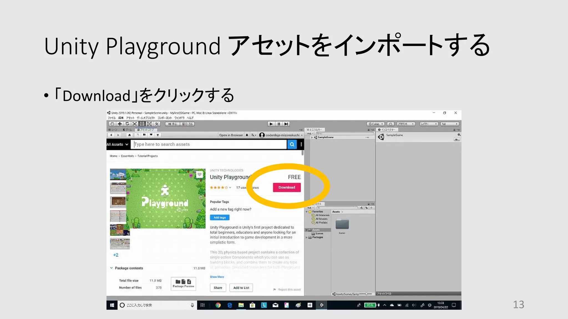Screen dimensions: 568x319
Task: Go forward in Asset Store browser
Action: 118,135
